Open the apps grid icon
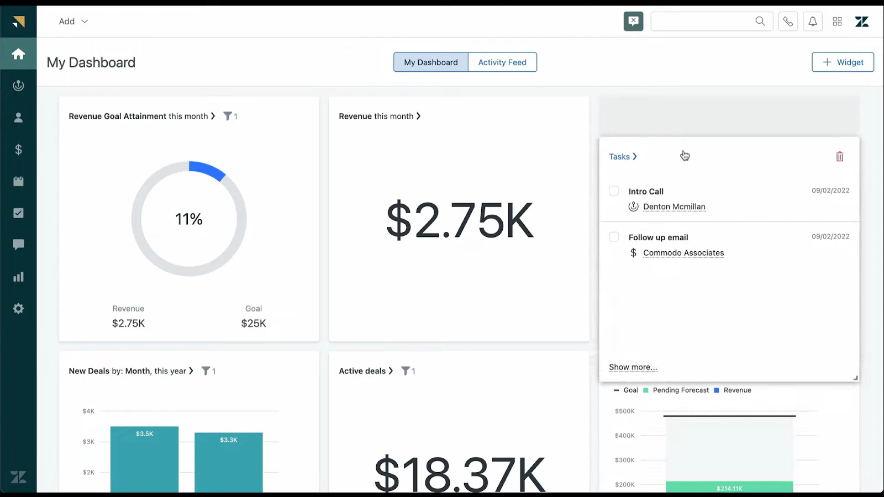Screen dimensions: 884x497 [x=838, y=22]
